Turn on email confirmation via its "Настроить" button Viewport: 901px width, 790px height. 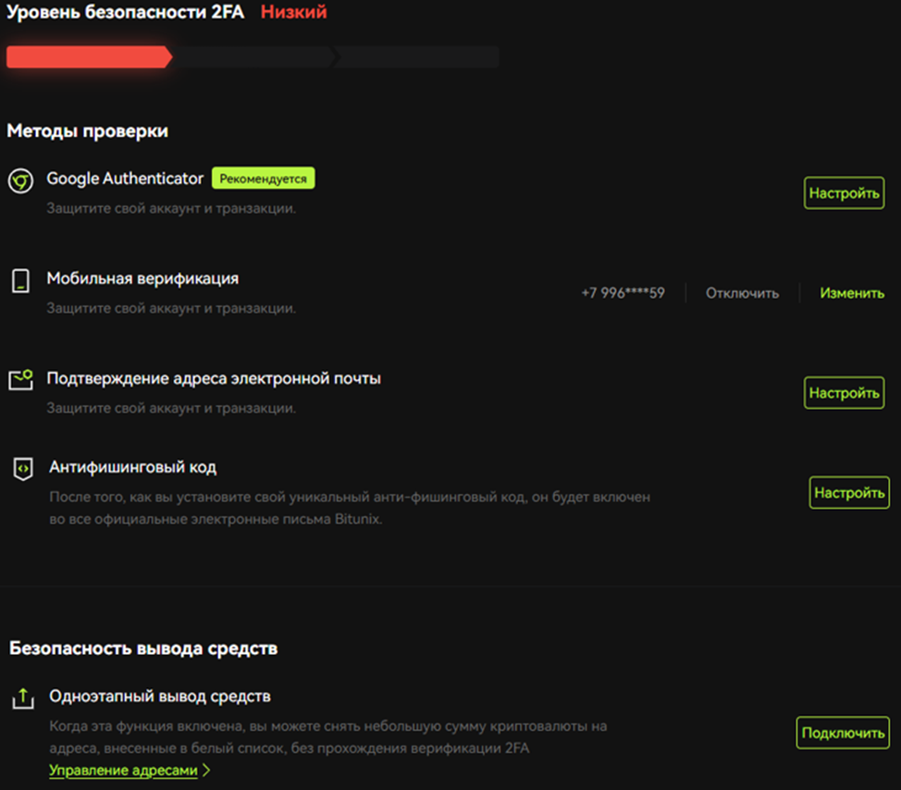(844, 392)
